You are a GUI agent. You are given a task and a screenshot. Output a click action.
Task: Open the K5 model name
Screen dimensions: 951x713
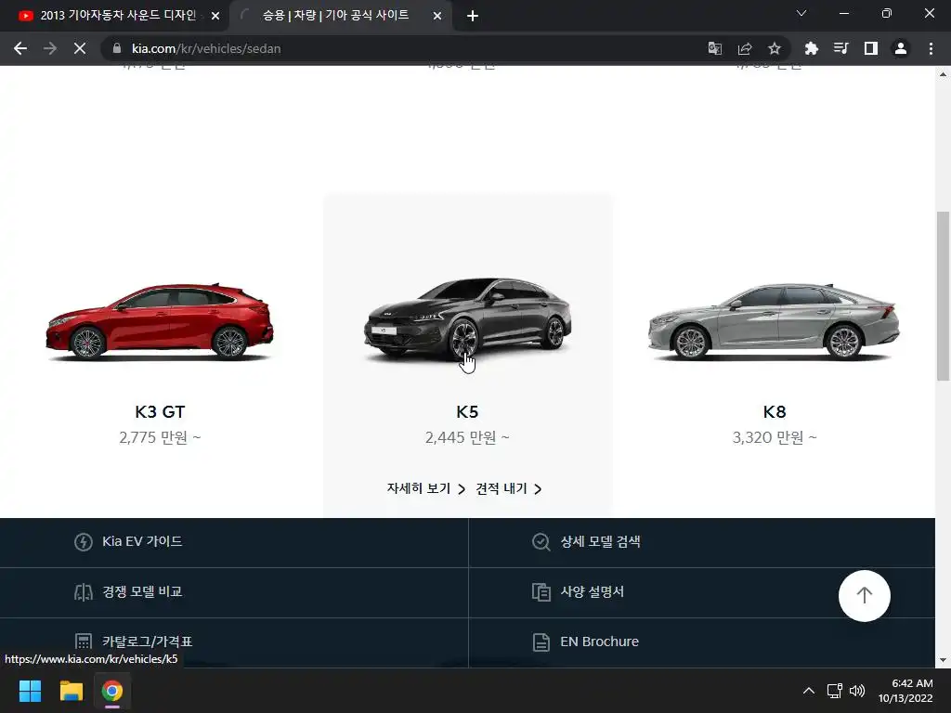468,411
